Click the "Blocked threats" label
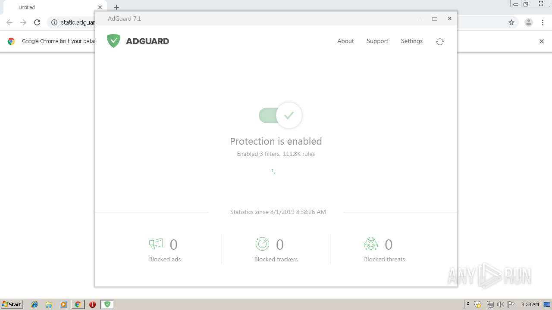This screenshot has height=310, width=552. 385,259
